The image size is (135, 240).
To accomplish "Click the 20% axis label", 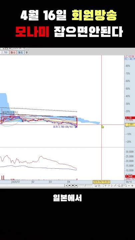I will coord(128,111).
